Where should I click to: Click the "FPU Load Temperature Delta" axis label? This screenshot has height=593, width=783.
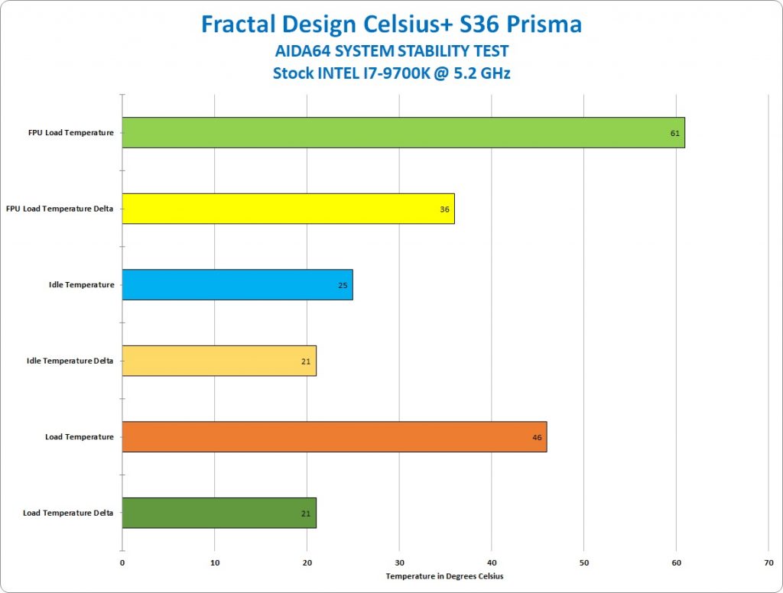(x=60, y=209)
